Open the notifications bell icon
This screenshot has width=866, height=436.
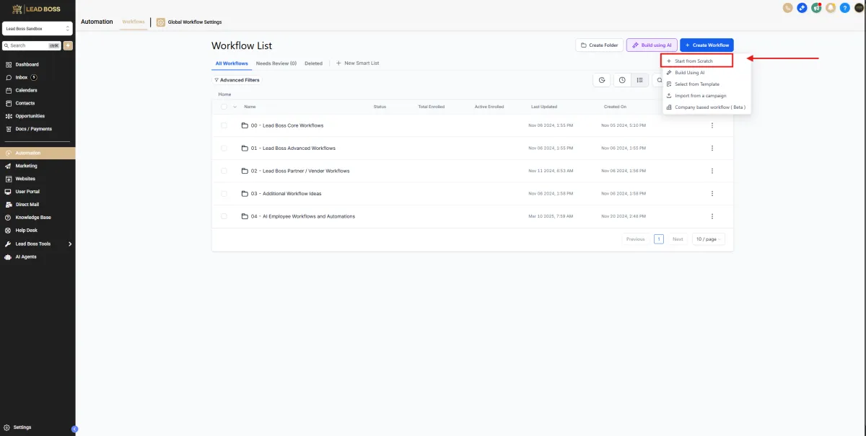pyautogui.click(x=831, y=8)
